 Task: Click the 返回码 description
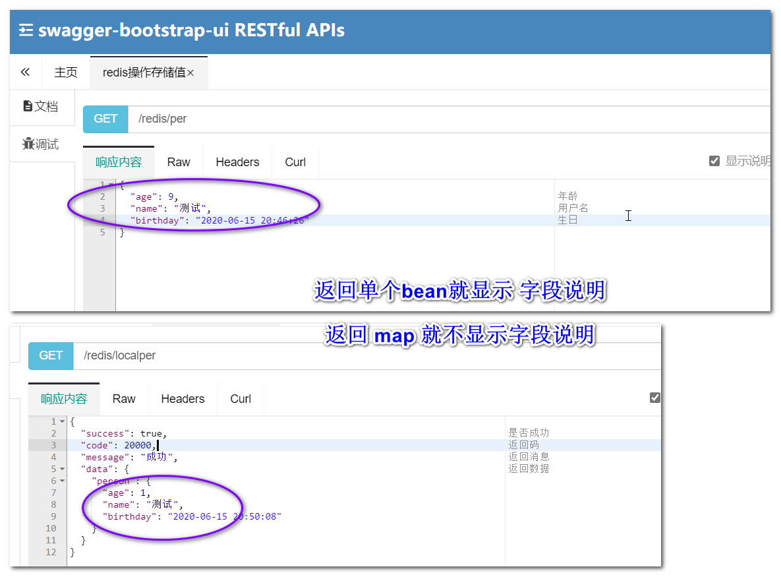(x=523, y=444)
